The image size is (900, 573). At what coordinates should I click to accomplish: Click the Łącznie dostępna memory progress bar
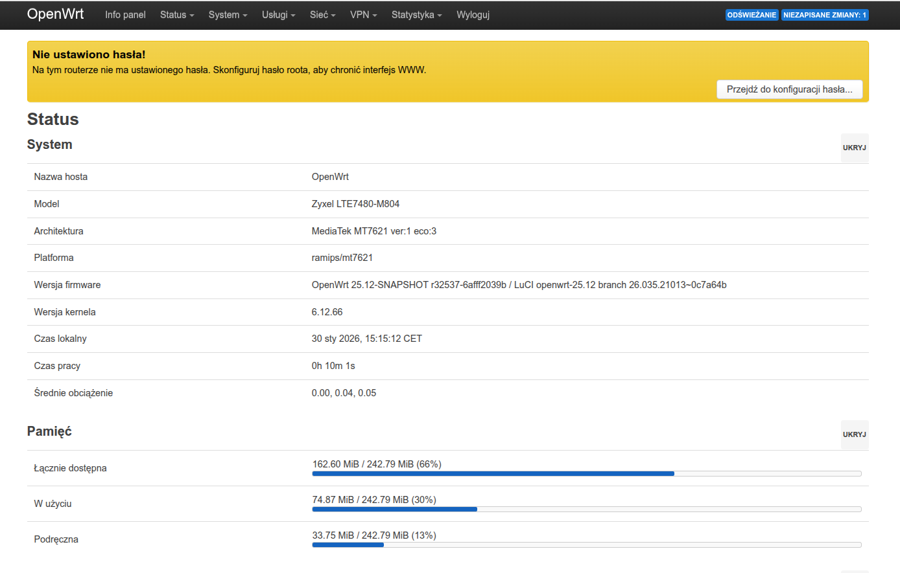tap(586, 473)
